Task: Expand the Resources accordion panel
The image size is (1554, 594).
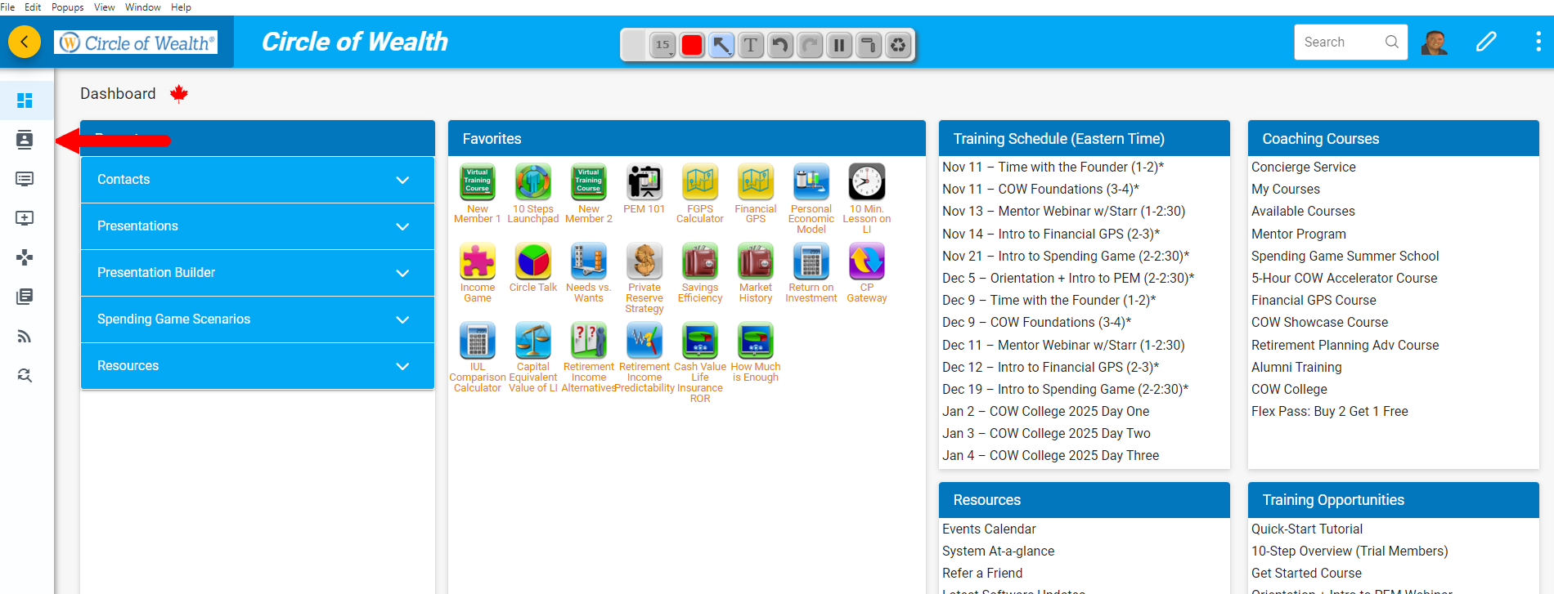Action: click(x=258, y=366)
